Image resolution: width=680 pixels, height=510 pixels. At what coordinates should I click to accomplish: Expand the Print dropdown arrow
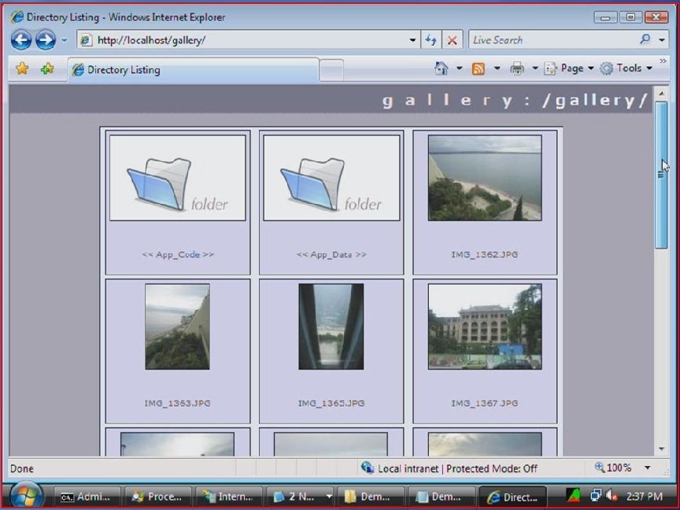[x=535, y=68]
